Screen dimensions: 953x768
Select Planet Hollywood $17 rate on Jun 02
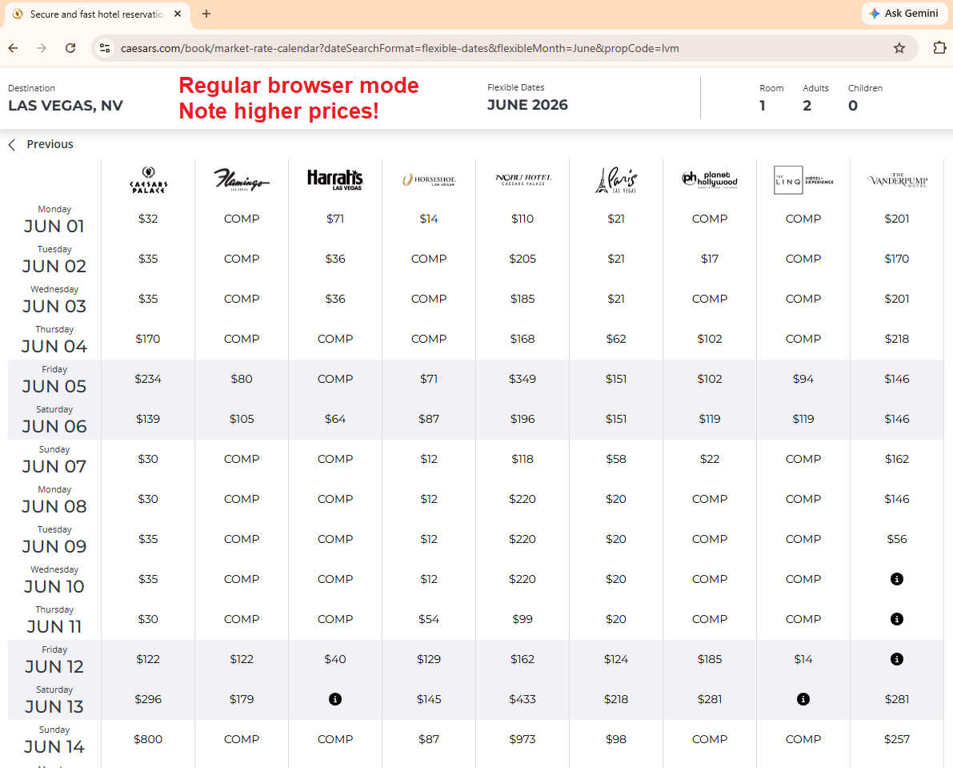click(x=710, y=259)
